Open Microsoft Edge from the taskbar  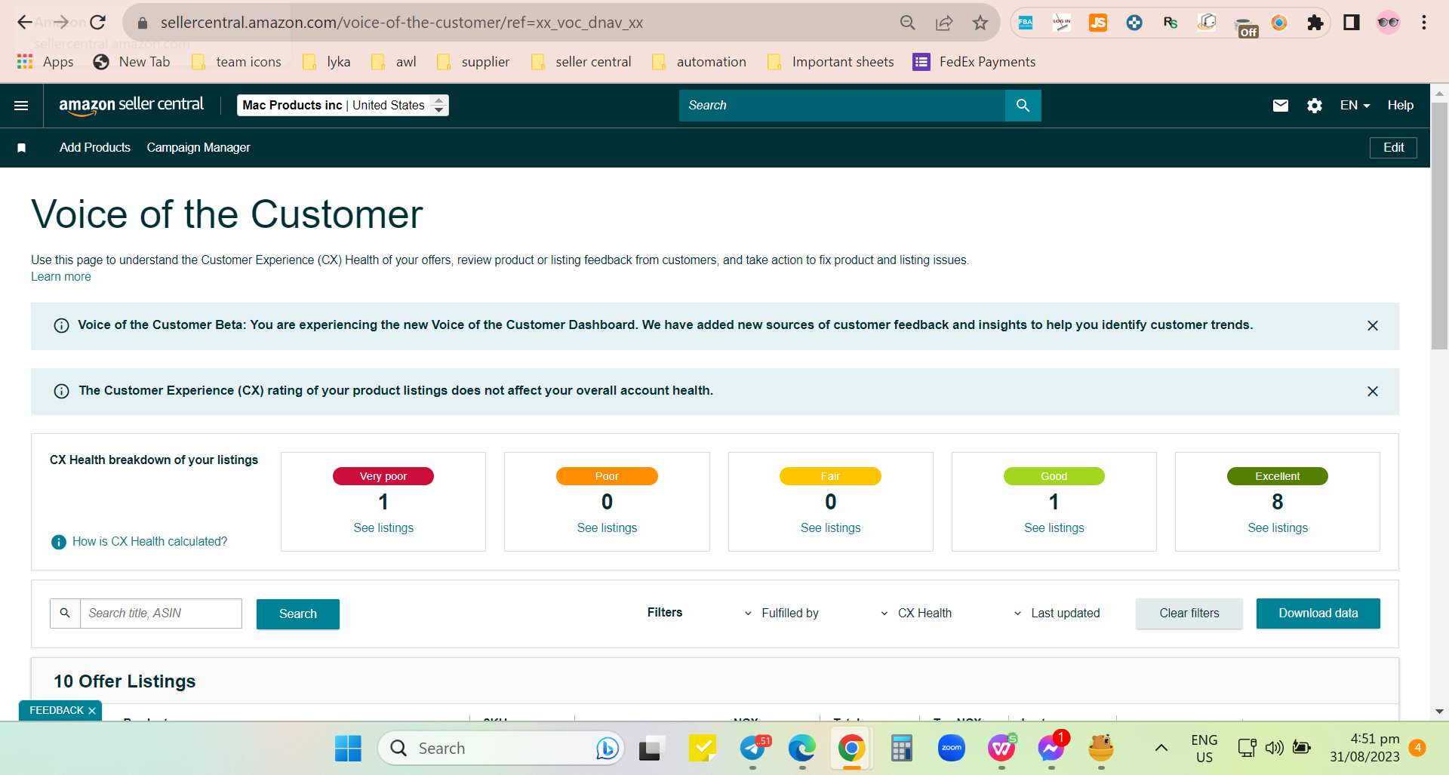(x=801, y=749)
